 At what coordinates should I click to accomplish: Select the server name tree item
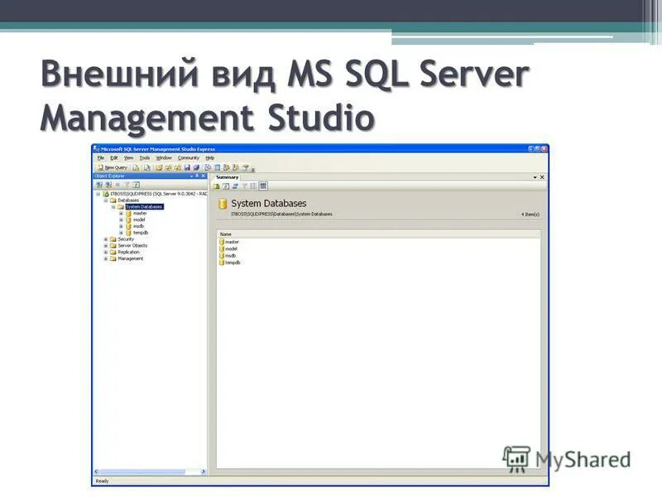[159, 194]
